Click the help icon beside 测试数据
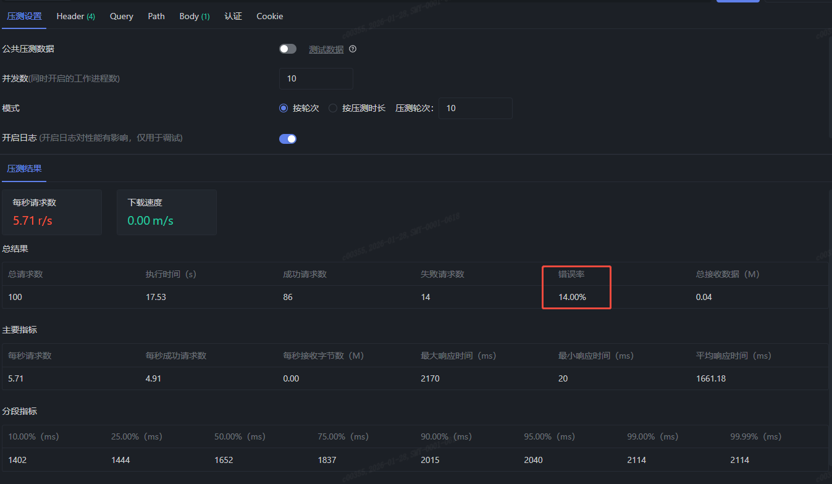832x484 pixels. click(x=353, y=49)
